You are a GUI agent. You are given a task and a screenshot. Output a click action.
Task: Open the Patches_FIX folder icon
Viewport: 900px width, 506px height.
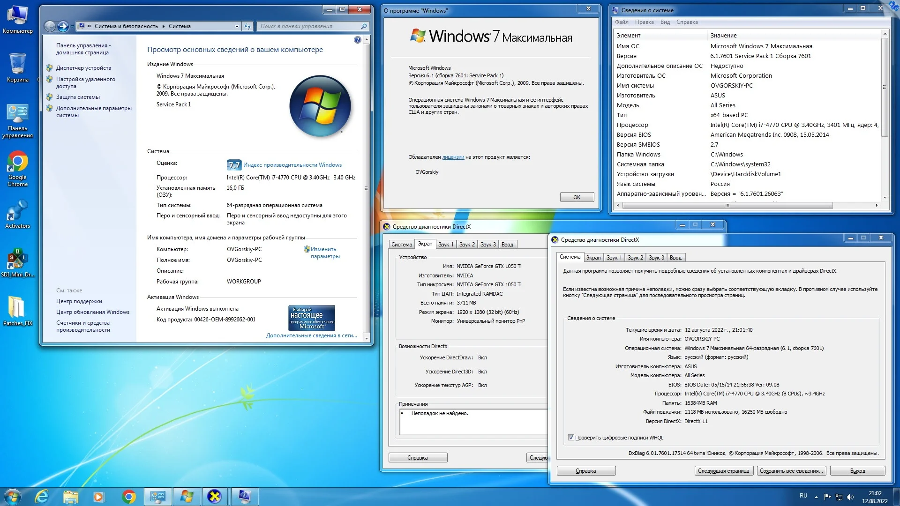point(17,308)
